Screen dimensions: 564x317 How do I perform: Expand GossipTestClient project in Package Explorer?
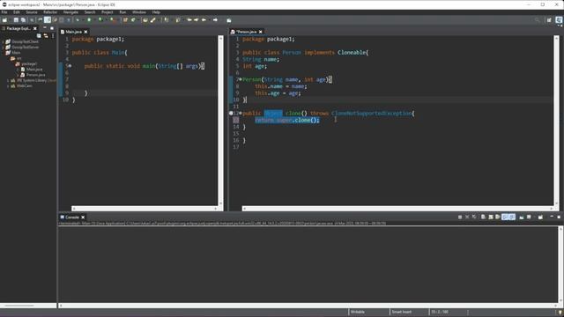pyautogui.click(x=4, y=41)
